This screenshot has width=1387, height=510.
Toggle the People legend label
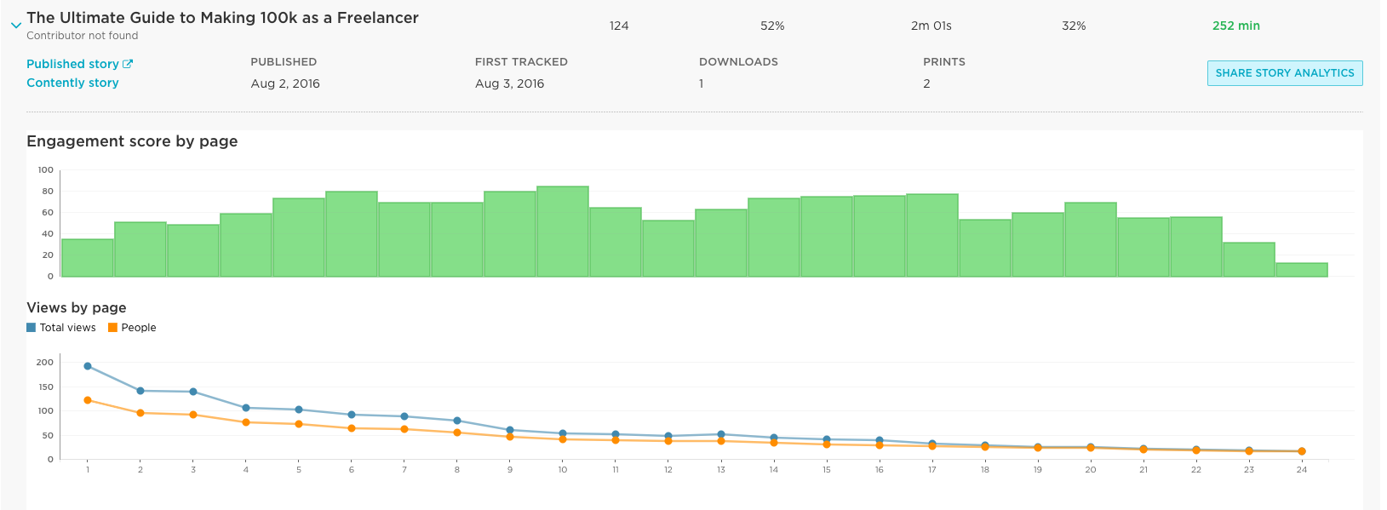pyautogui.click(x=139, y=328)
